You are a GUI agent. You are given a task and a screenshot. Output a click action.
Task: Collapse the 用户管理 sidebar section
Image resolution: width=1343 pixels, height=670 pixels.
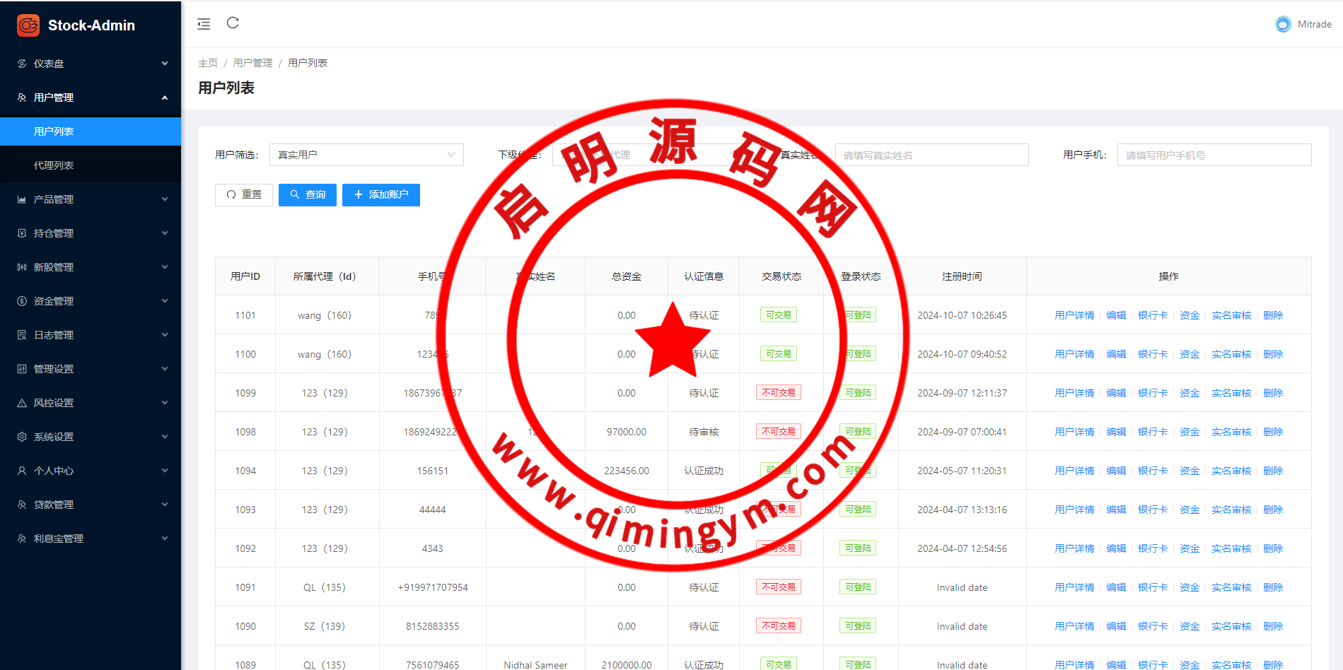coord(164,98)
